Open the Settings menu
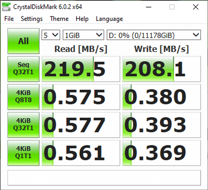Screen dimensions: 208x190 31,19
